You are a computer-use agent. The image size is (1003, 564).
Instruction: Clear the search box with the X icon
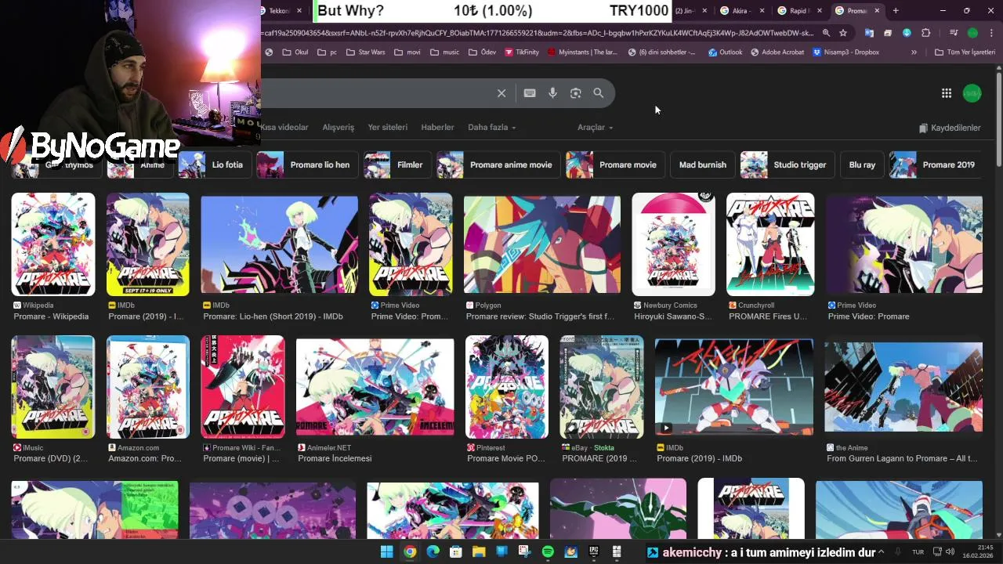coord(501,93)
